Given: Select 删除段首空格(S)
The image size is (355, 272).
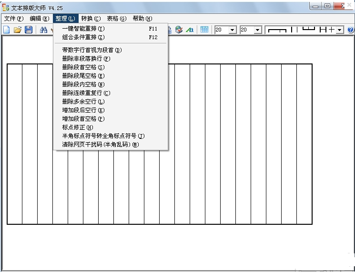Looking at the screenshot, I should (x=111, y=67).
